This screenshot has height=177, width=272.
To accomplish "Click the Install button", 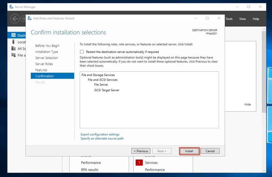I will coord(189,151).
